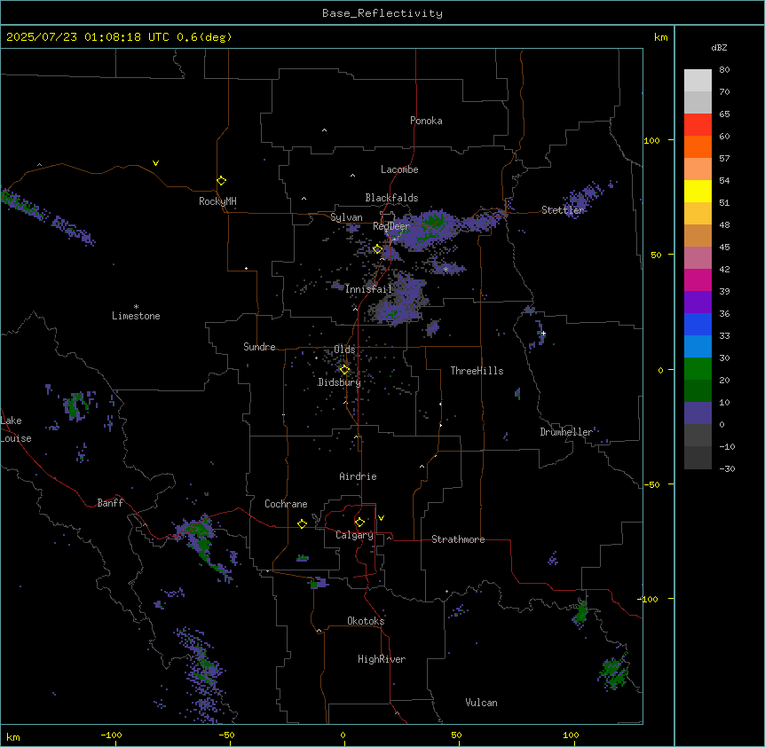The height and width of the screenshot is (747, 765).
Task: Select the yellow V marker northwest of RockyMH
Action: [x=155, y=163]
